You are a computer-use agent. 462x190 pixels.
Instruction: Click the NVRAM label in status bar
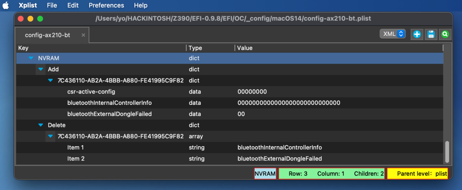(x=265, y=173)
